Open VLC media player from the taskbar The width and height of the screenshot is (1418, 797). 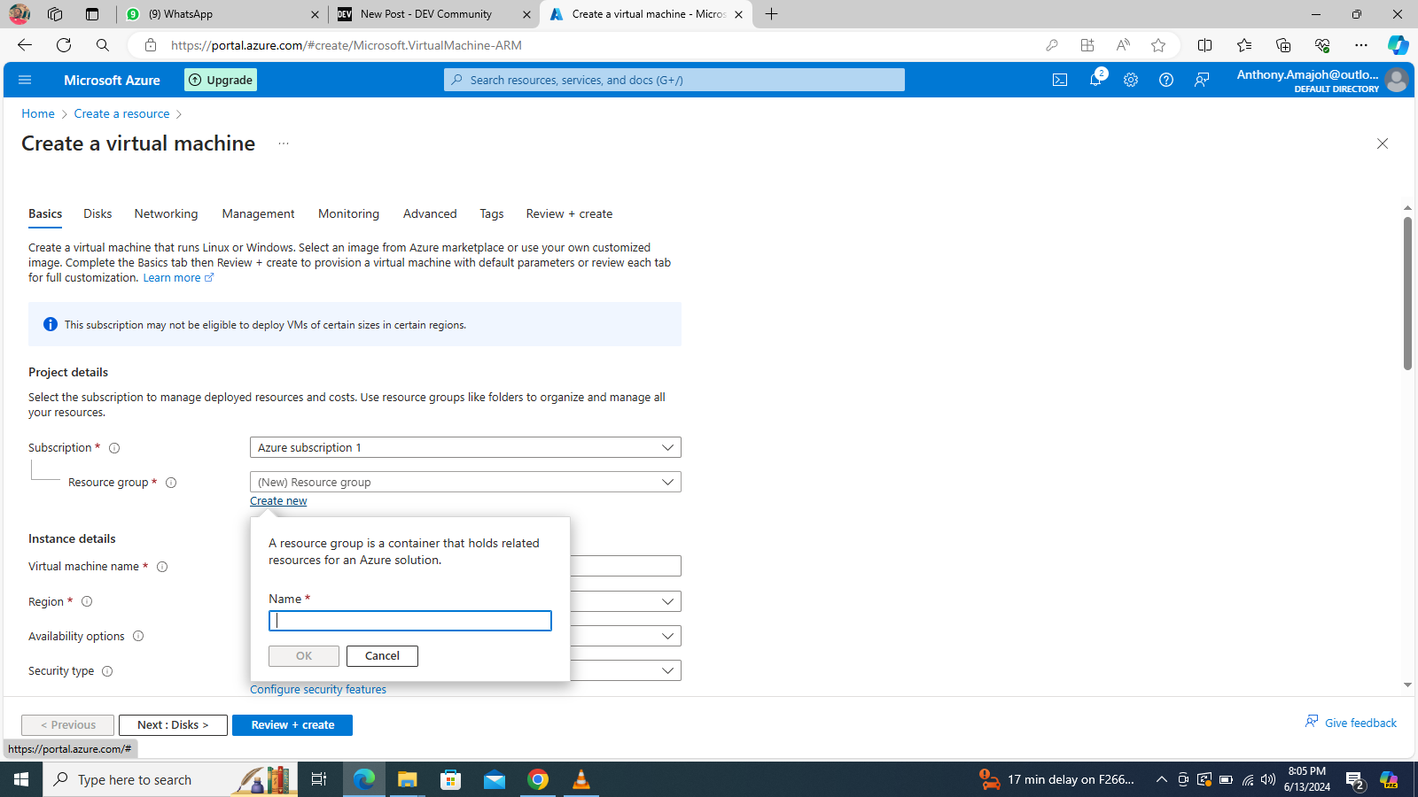tap(581, 779)
